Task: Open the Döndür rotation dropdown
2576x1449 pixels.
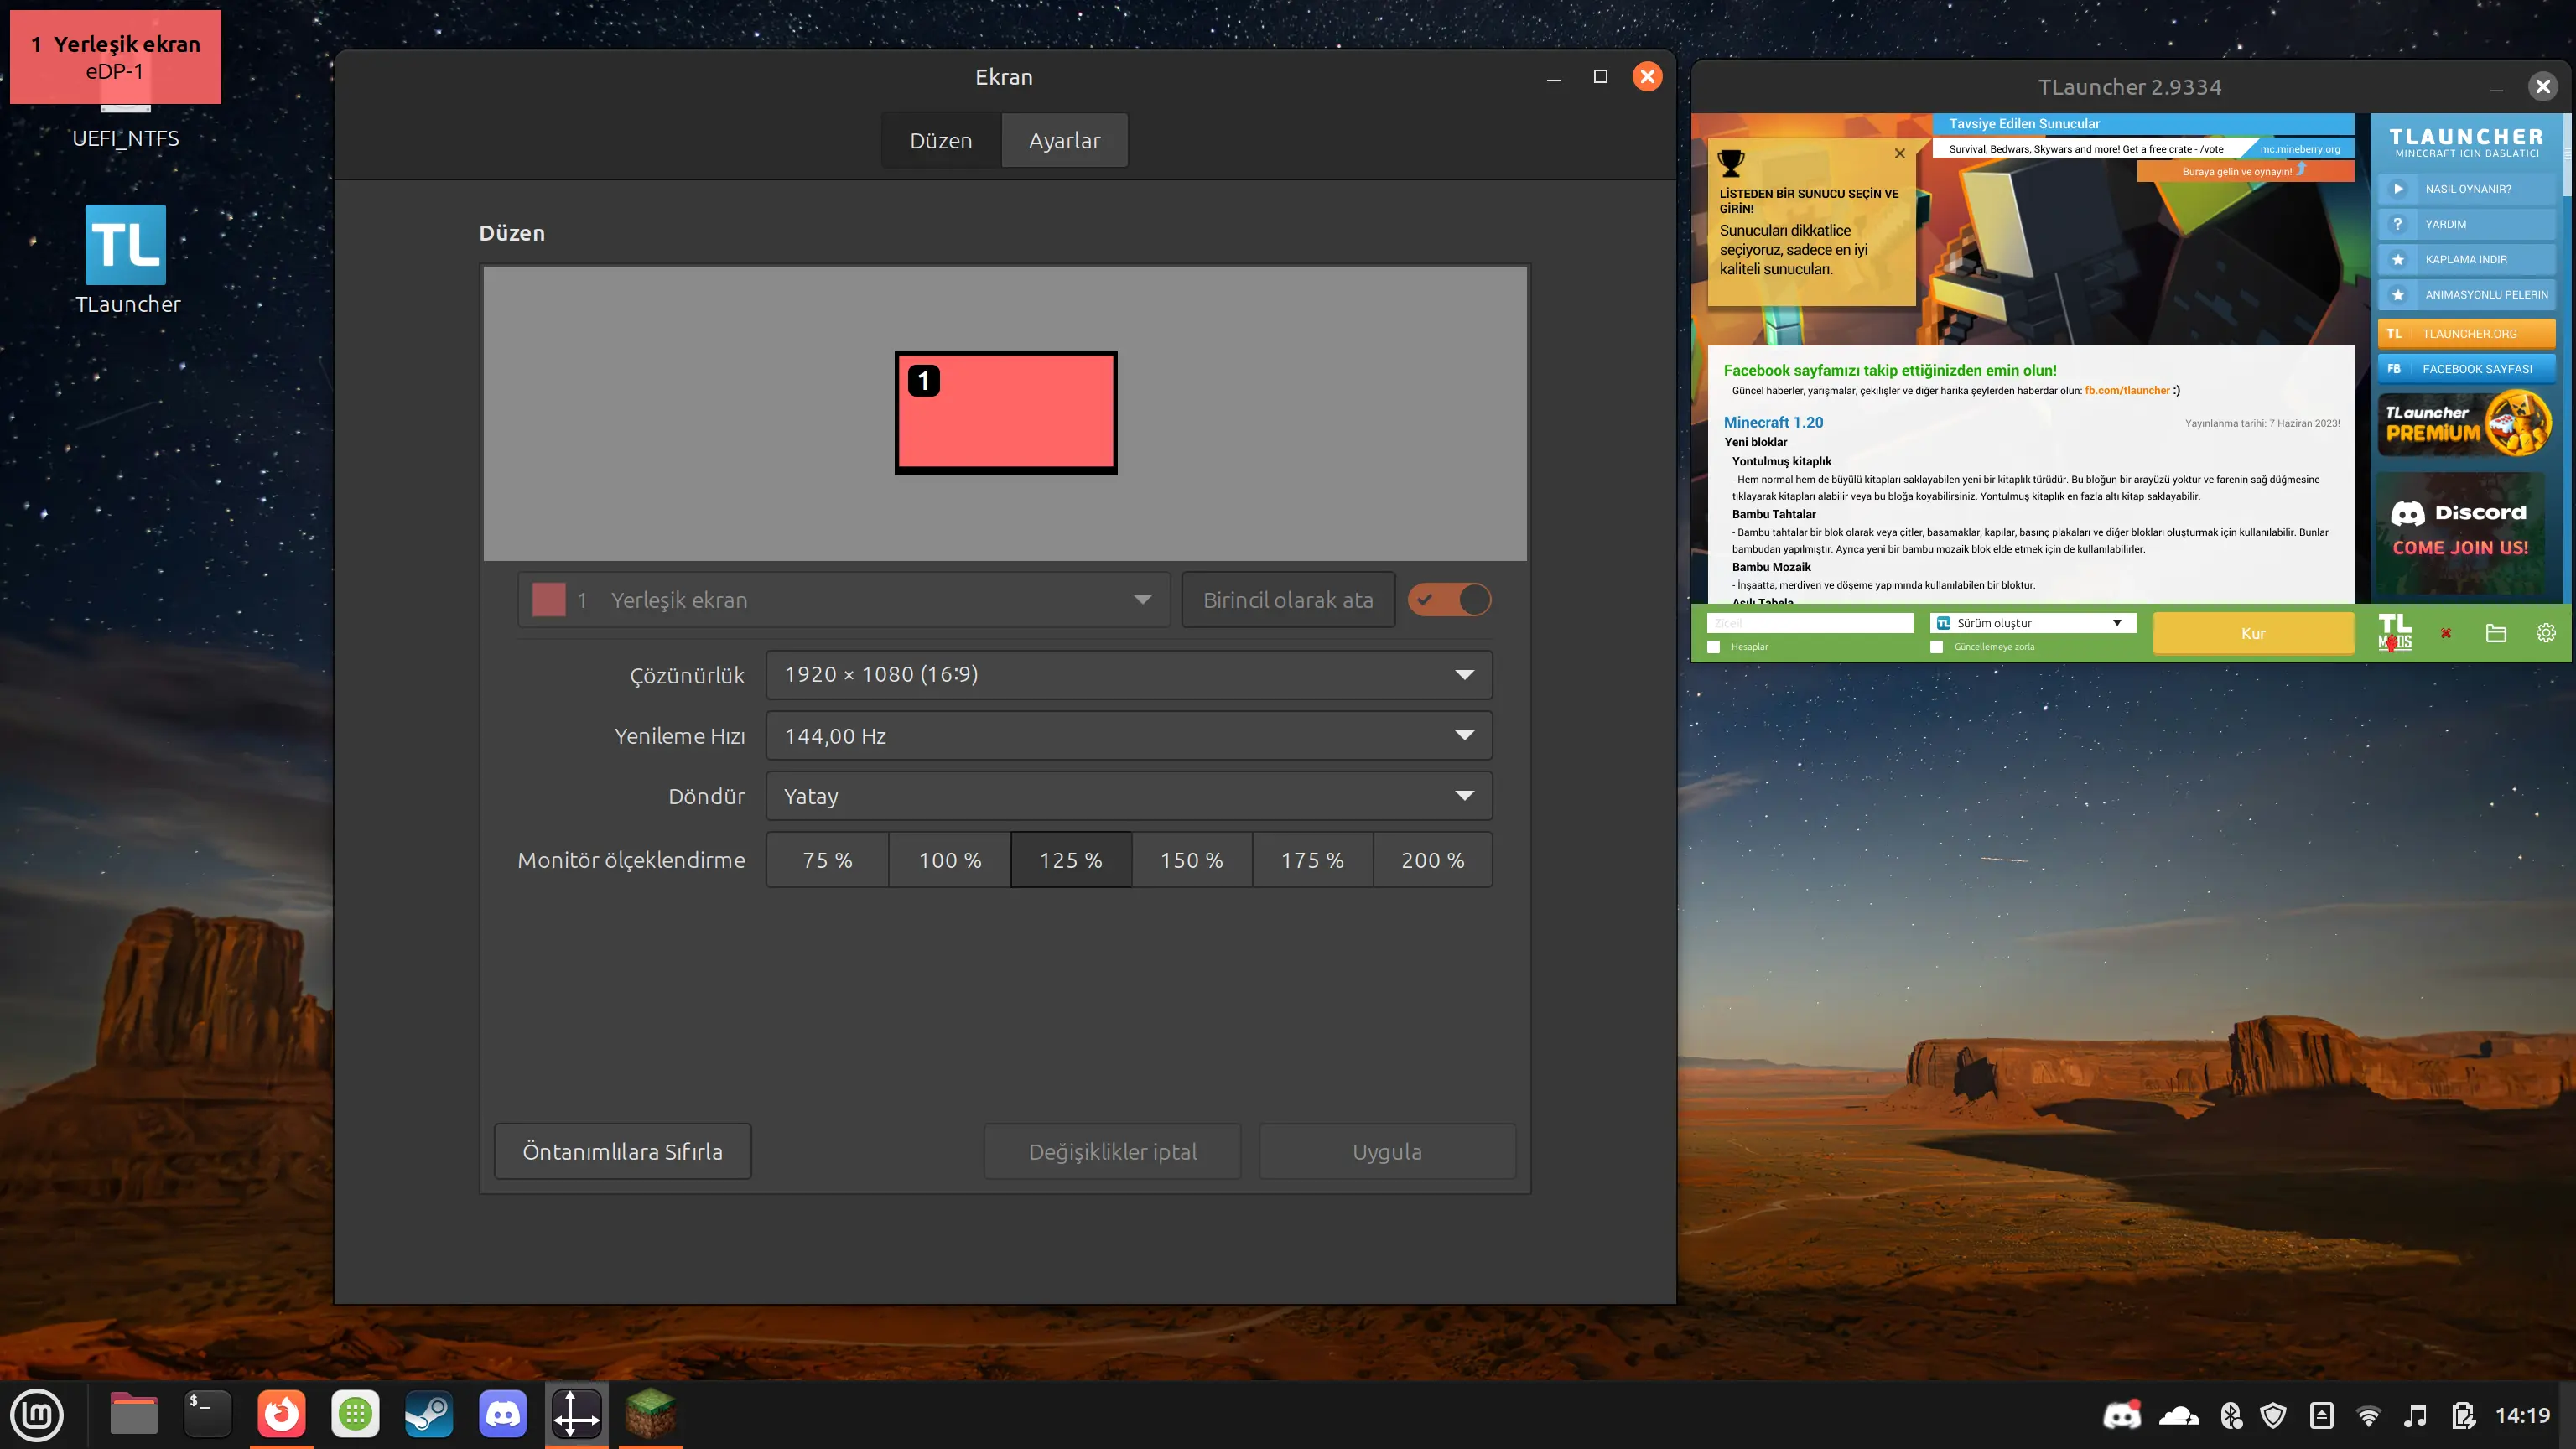Action: [1129, 797]
